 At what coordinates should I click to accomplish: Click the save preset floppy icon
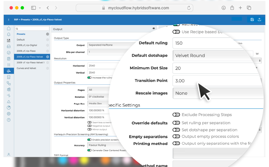(x=252, y=19)
